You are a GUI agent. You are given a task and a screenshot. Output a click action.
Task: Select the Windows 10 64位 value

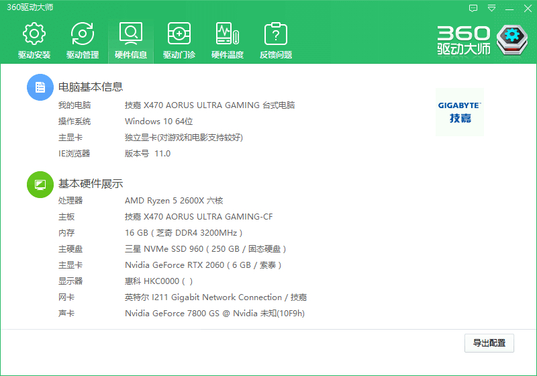click(x=159, y=122)
